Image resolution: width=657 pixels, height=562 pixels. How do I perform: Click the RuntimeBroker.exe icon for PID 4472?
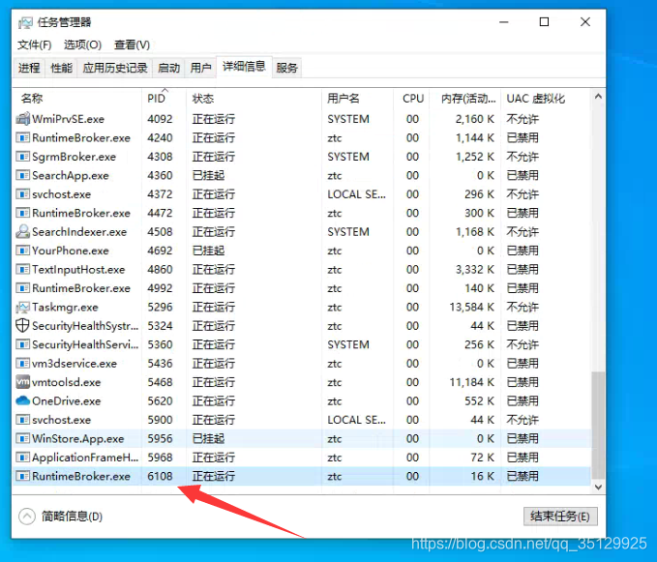(22, 213)
